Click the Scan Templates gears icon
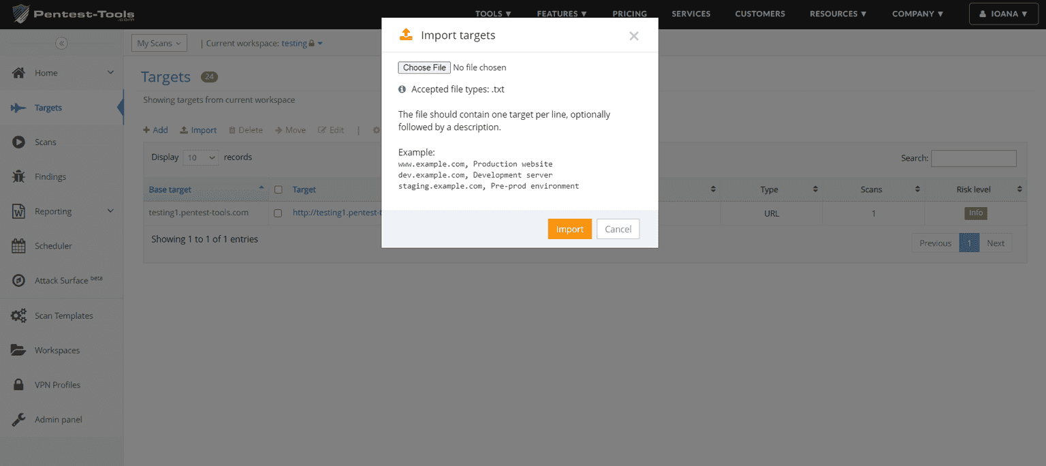This screenshot has width=1046, height=466. 18,315
